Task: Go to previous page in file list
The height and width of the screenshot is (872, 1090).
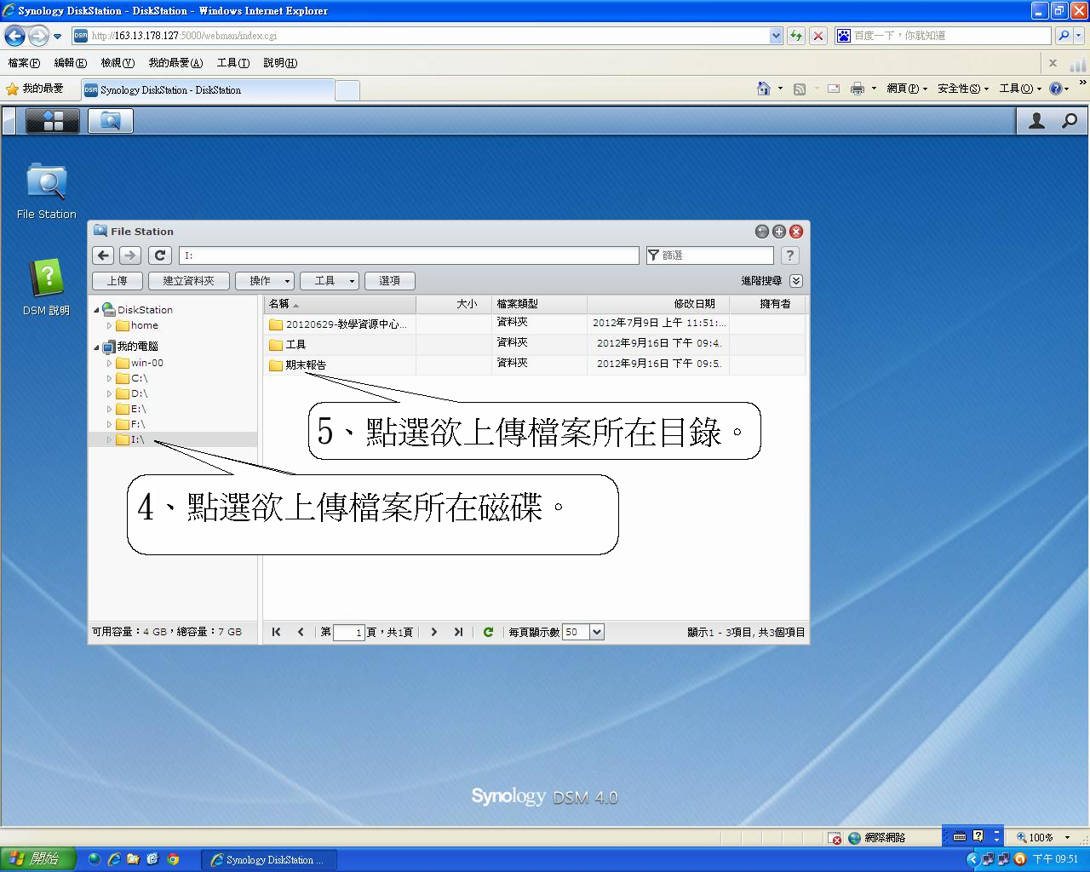Action: tap(301, 632)
